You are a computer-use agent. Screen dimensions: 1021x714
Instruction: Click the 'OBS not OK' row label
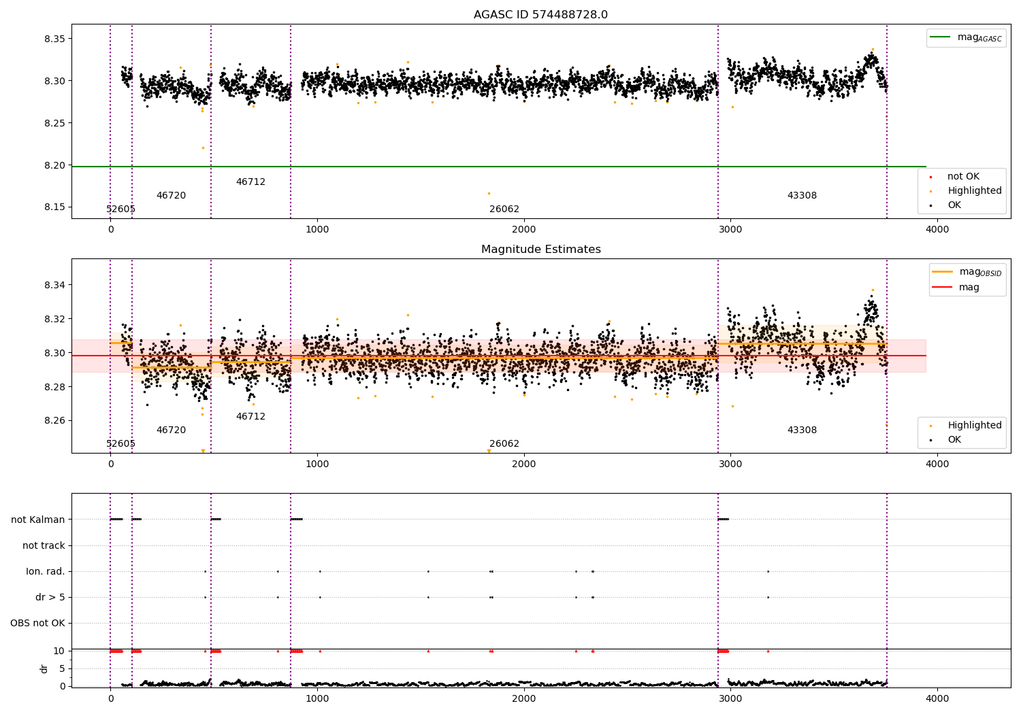point(37,624)
